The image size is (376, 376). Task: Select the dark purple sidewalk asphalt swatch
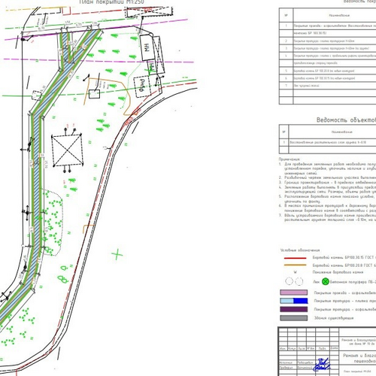coord(293,309)
